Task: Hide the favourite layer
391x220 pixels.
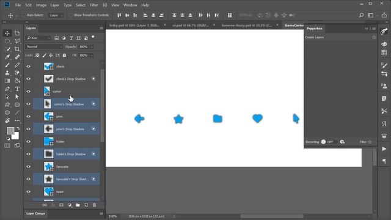Action: point(29,167)
